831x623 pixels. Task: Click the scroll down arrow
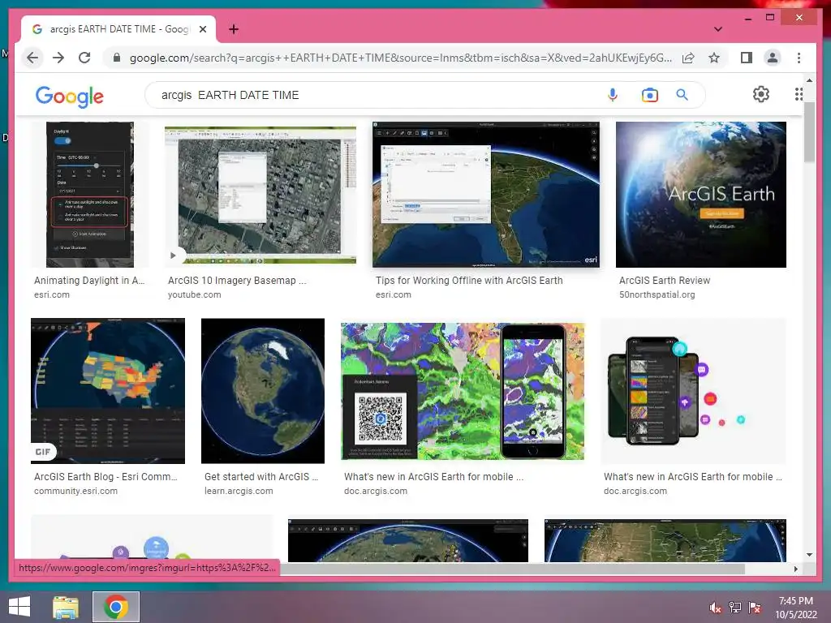[x=809, y=555]
